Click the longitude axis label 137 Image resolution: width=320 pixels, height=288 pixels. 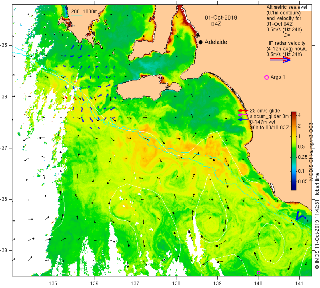(135, 283)
